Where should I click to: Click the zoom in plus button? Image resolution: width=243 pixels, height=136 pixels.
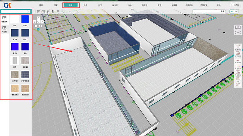[40, 26]
